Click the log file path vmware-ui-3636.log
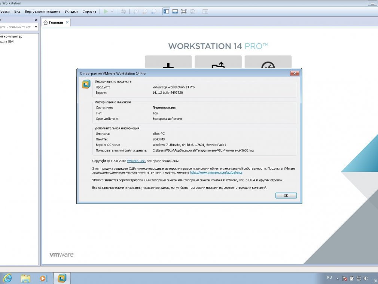This screenshot has width=378, height=284. coord(203,150)
